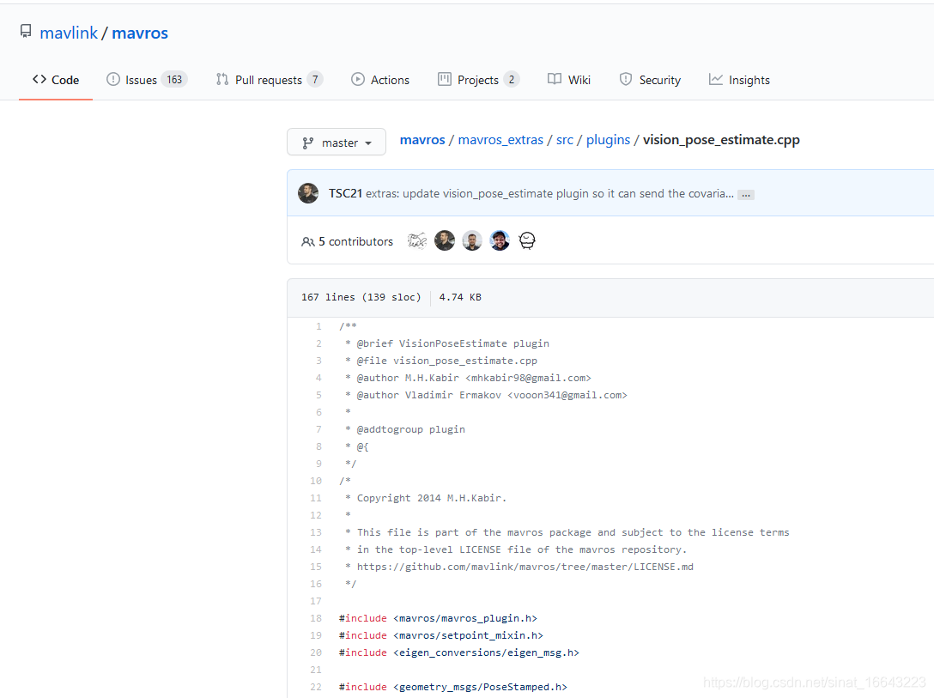Click the Actions play-circle icon
This screenshot has width=934, height=698.
point(357,79)
